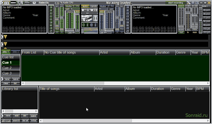The image size is (212, 124).
Task: Click second waveform marker triangle
Action: (5, 44)
